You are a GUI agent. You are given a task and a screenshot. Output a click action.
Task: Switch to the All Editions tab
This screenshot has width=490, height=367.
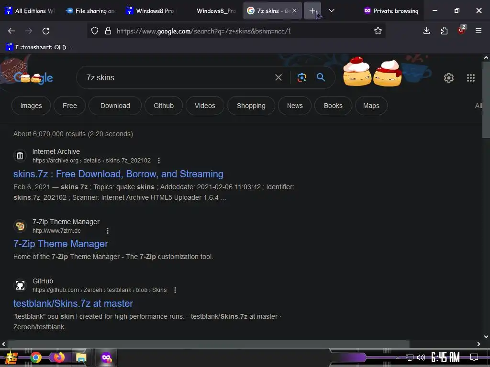30,11
